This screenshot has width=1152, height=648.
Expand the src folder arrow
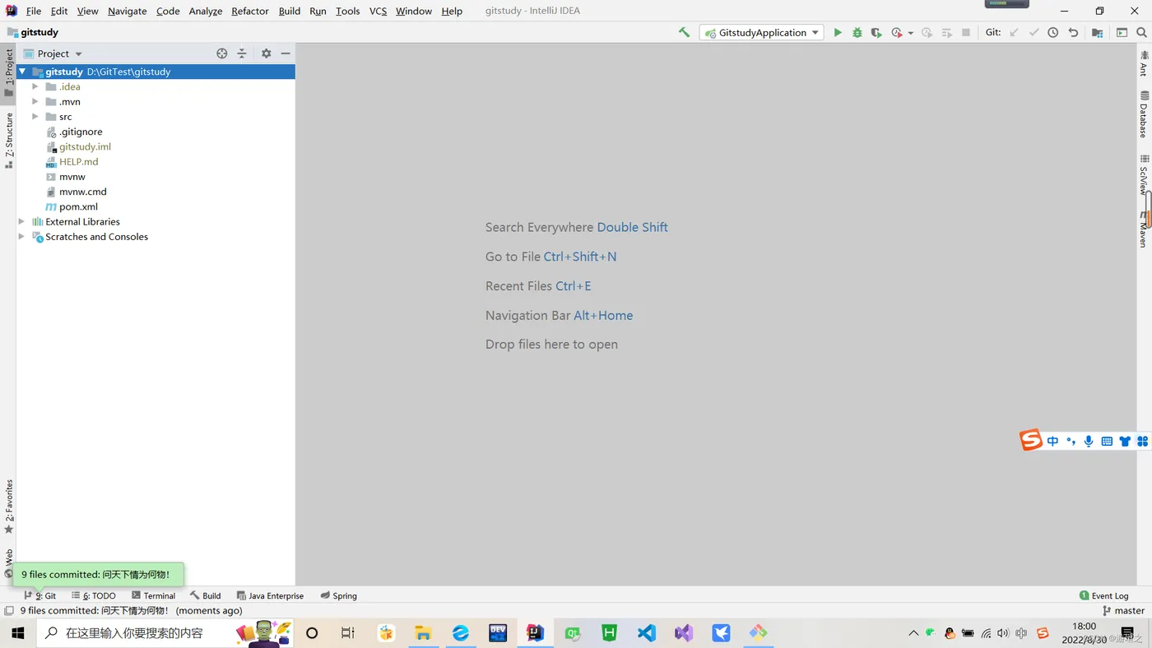(x=35, y=117)
